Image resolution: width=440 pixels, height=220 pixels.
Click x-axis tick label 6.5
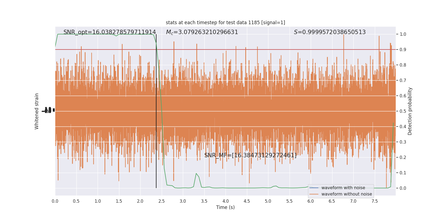(332, 201)
